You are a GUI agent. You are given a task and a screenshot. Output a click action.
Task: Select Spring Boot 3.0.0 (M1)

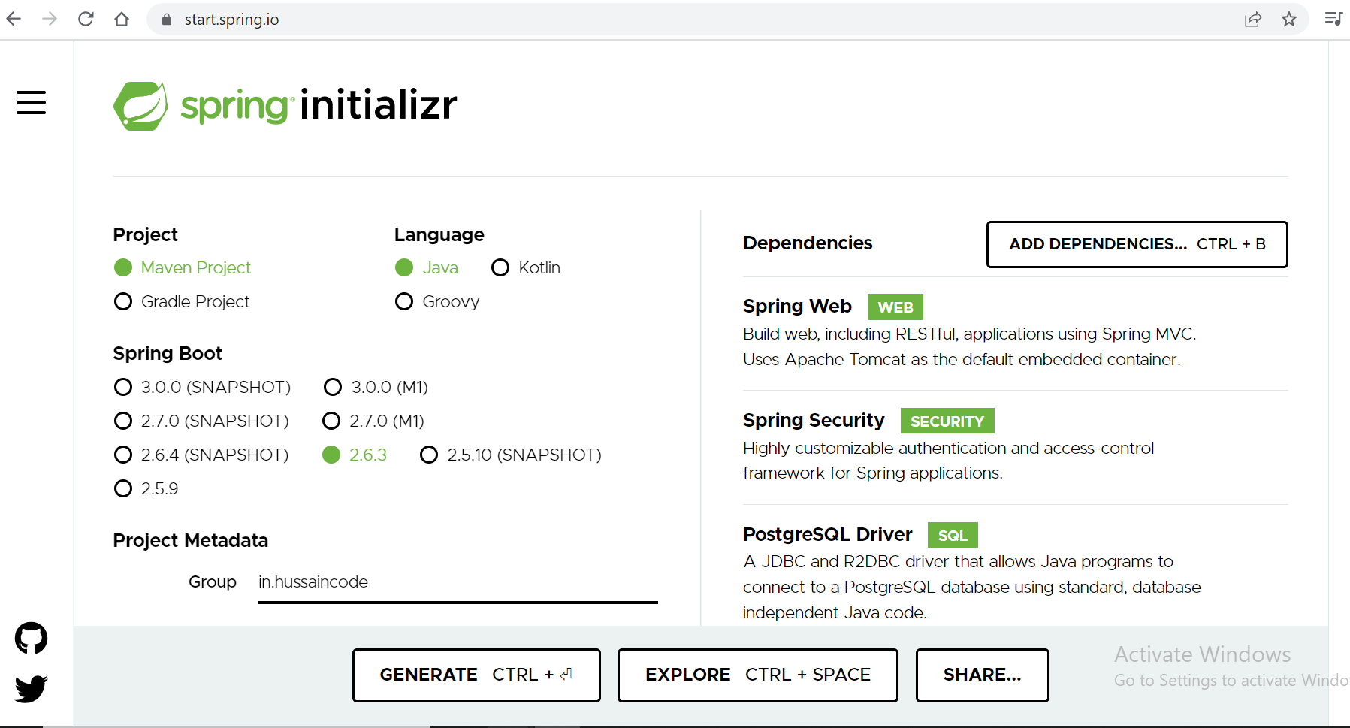[x=332, y=387]
